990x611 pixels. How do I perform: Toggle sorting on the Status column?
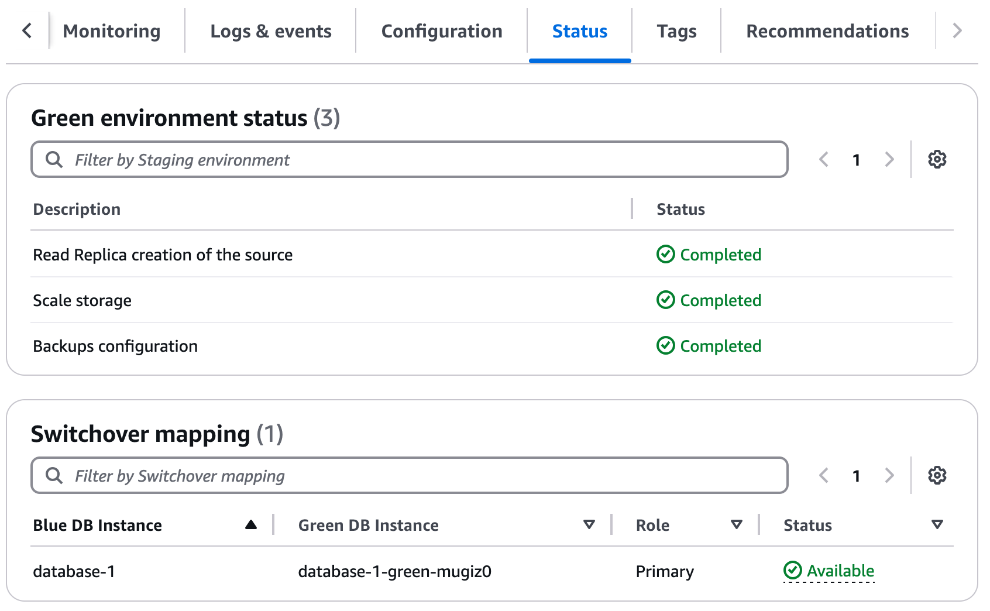click(x=937, y=525)
